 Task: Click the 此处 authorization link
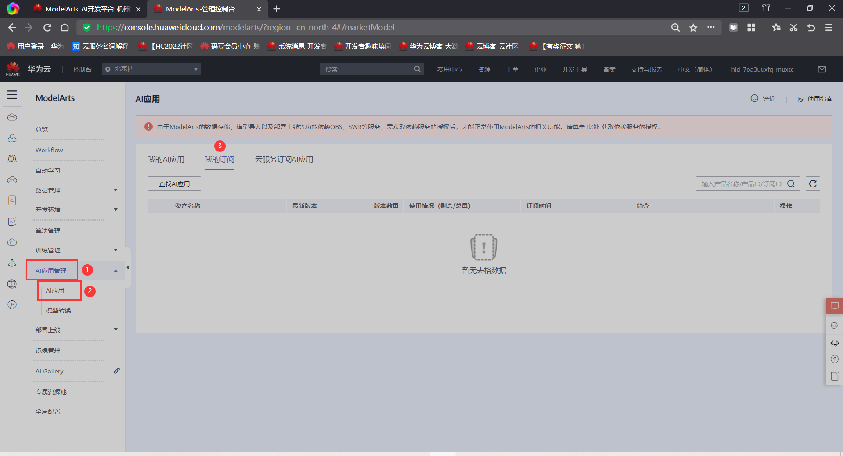(593, 127)
